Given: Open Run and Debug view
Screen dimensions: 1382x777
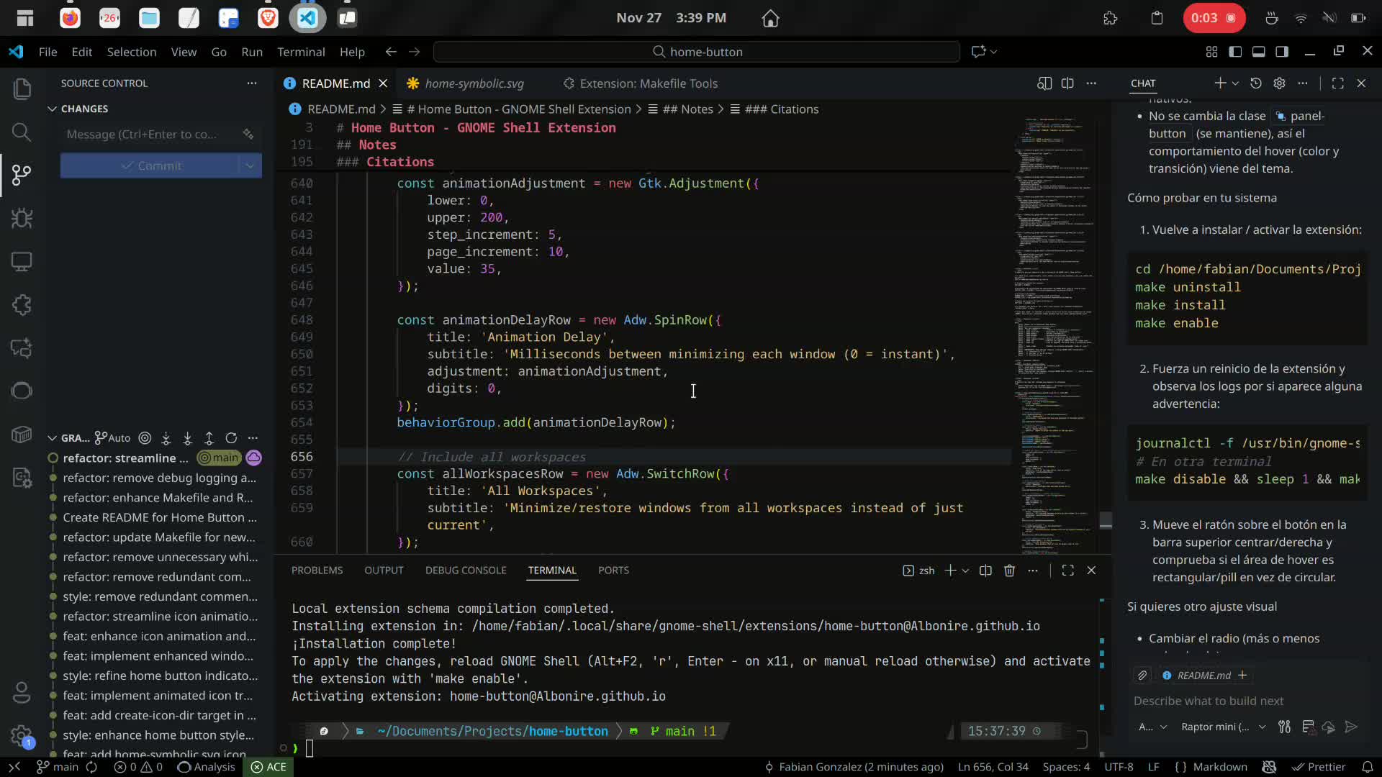Looking at the screenshot, I should [x=22, y=218].
